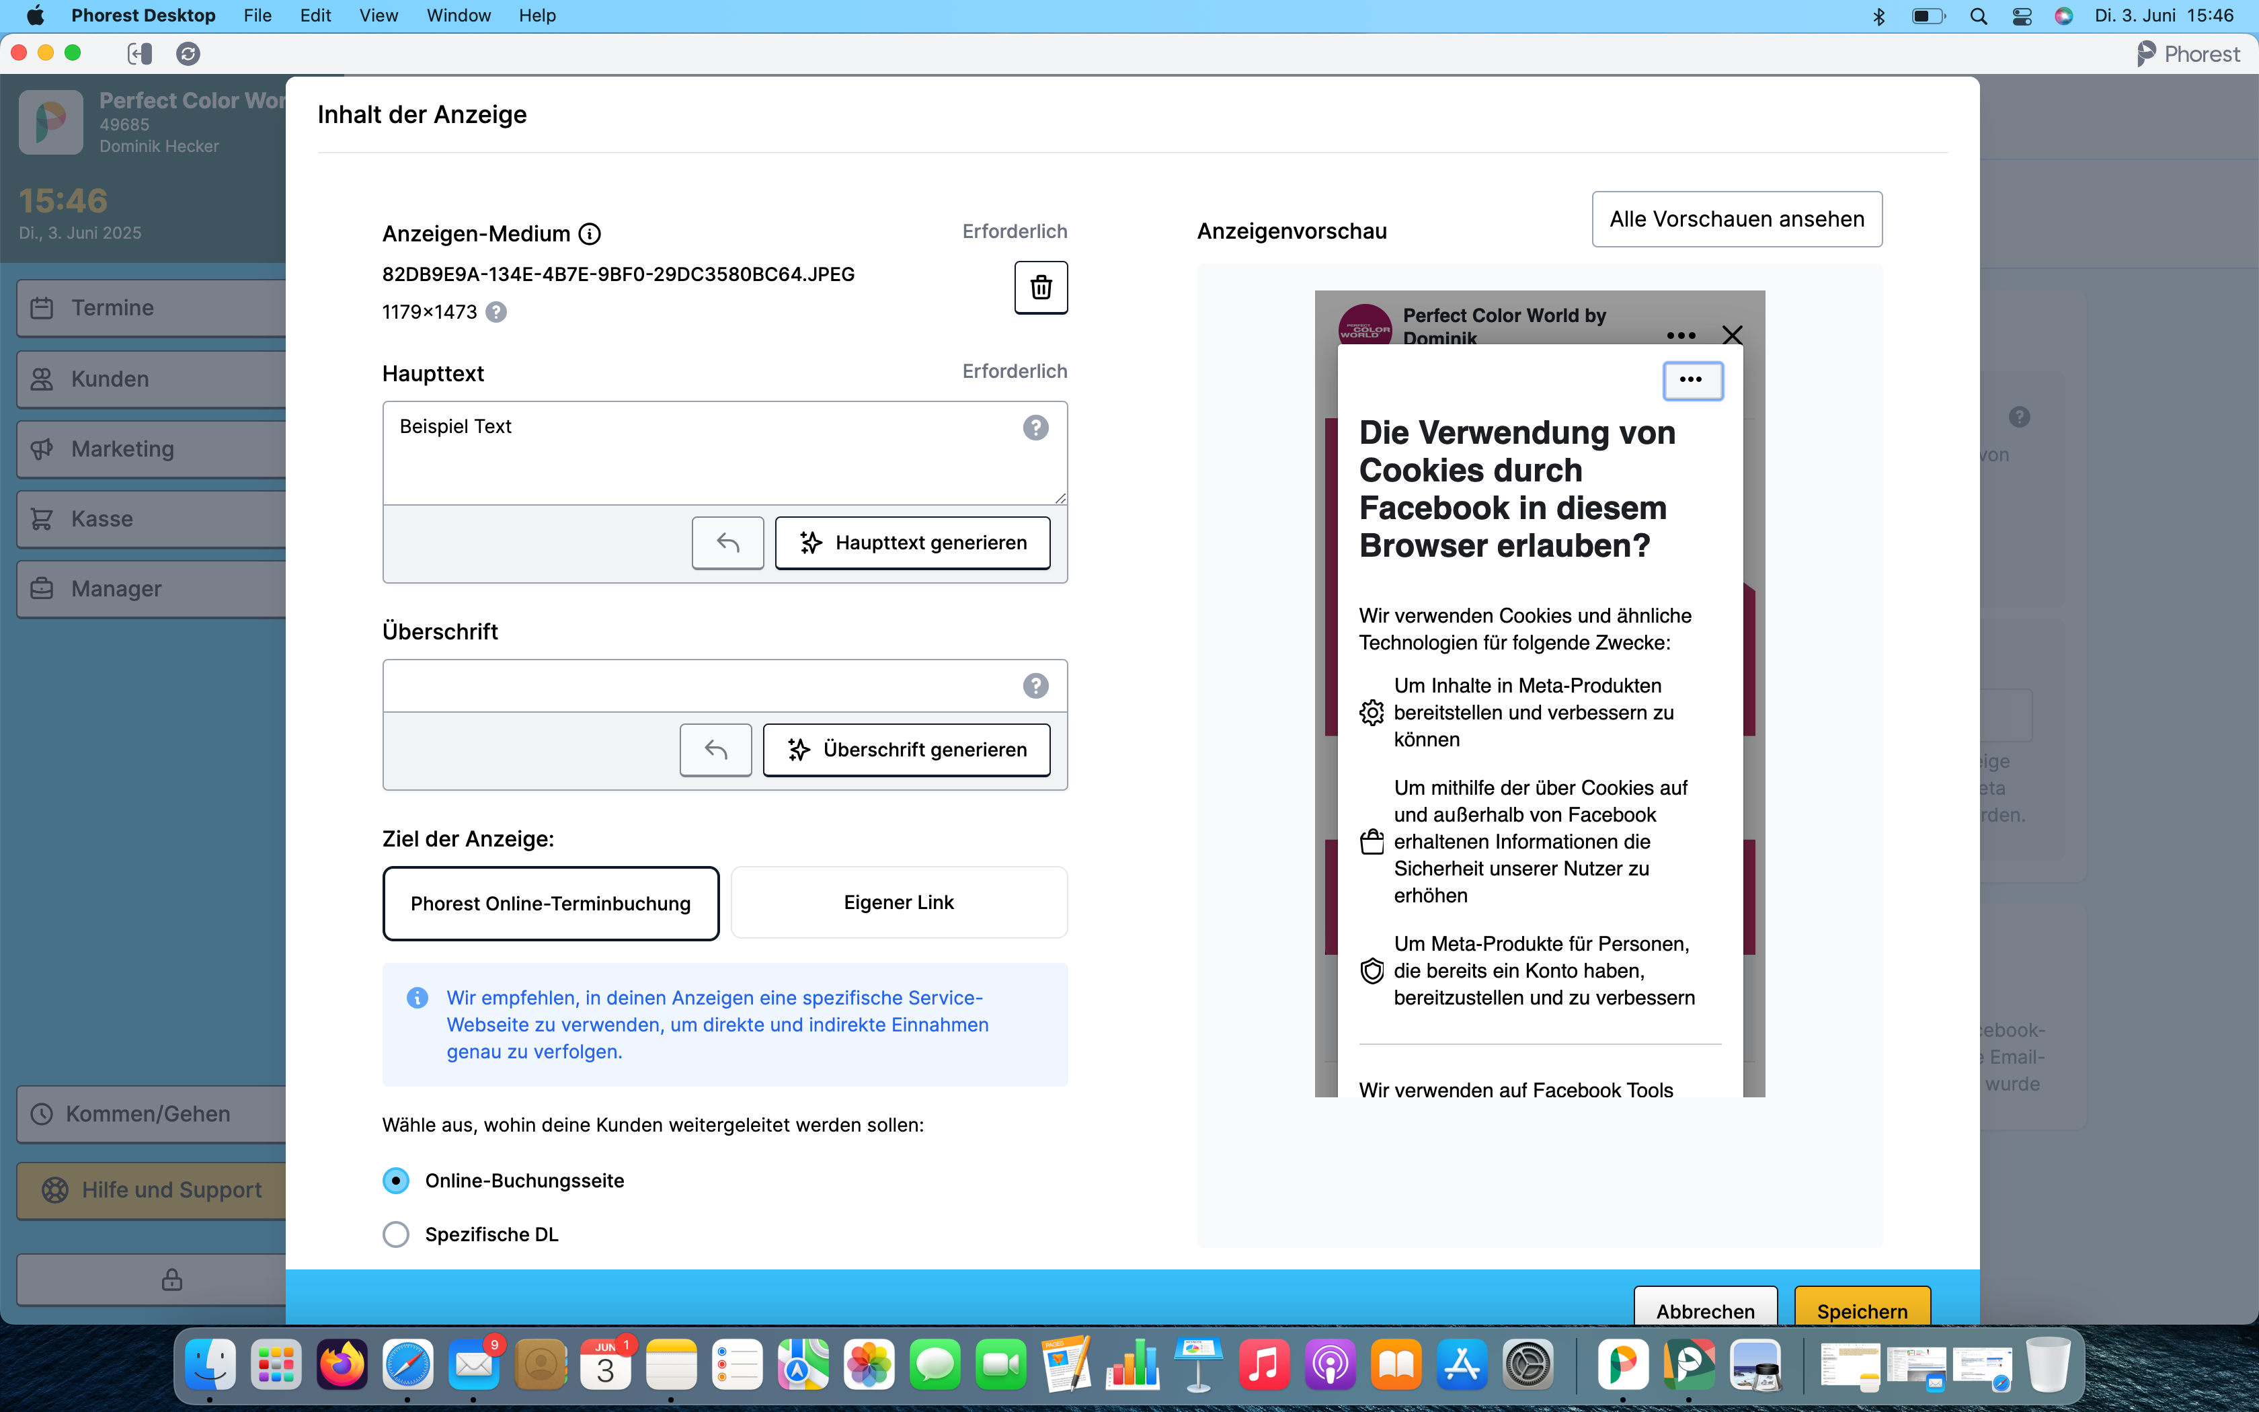Open Termine in the dimmed sidebar
Screen dimensions: 2259x1412
151,308
